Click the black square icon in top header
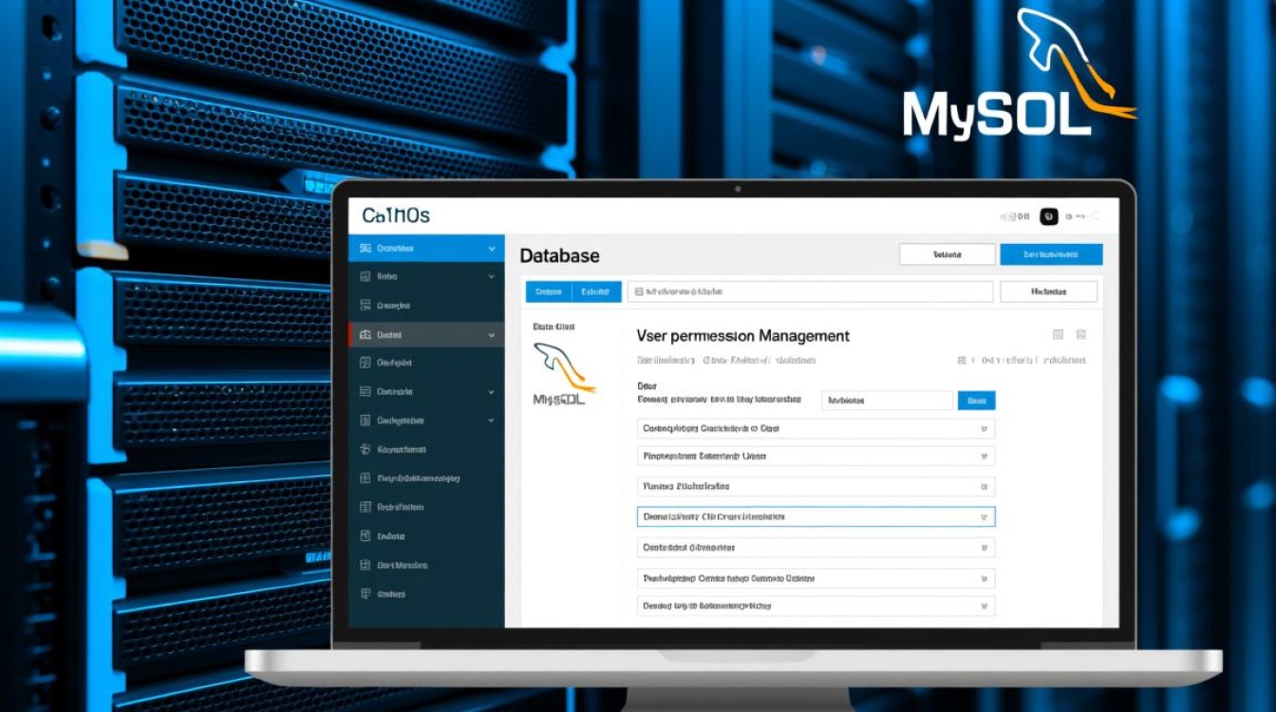 click(x=1049, y=216)
